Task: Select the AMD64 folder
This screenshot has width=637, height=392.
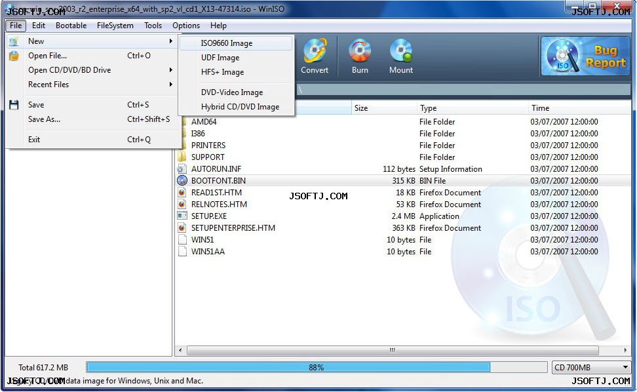Action: (x=204, y=122)
